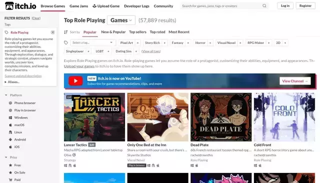Click the tag icon beside Select a tag
320x183 pixels.
click(66, 42)
